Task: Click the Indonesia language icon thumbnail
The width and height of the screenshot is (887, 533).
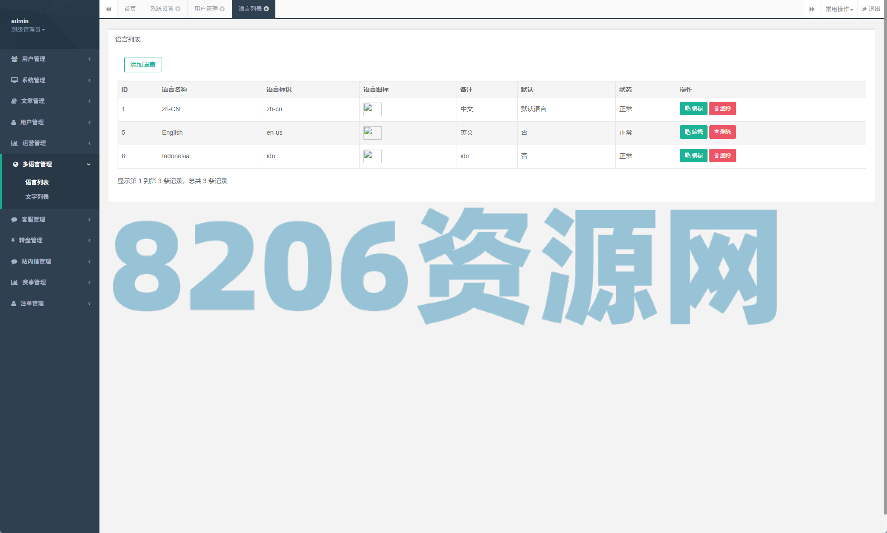Action: (373, 156)
